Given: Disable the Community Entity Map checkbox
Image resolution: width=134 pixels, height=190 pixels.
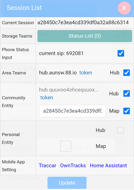Looking at the screenshot, I should (x=127, y=111).
